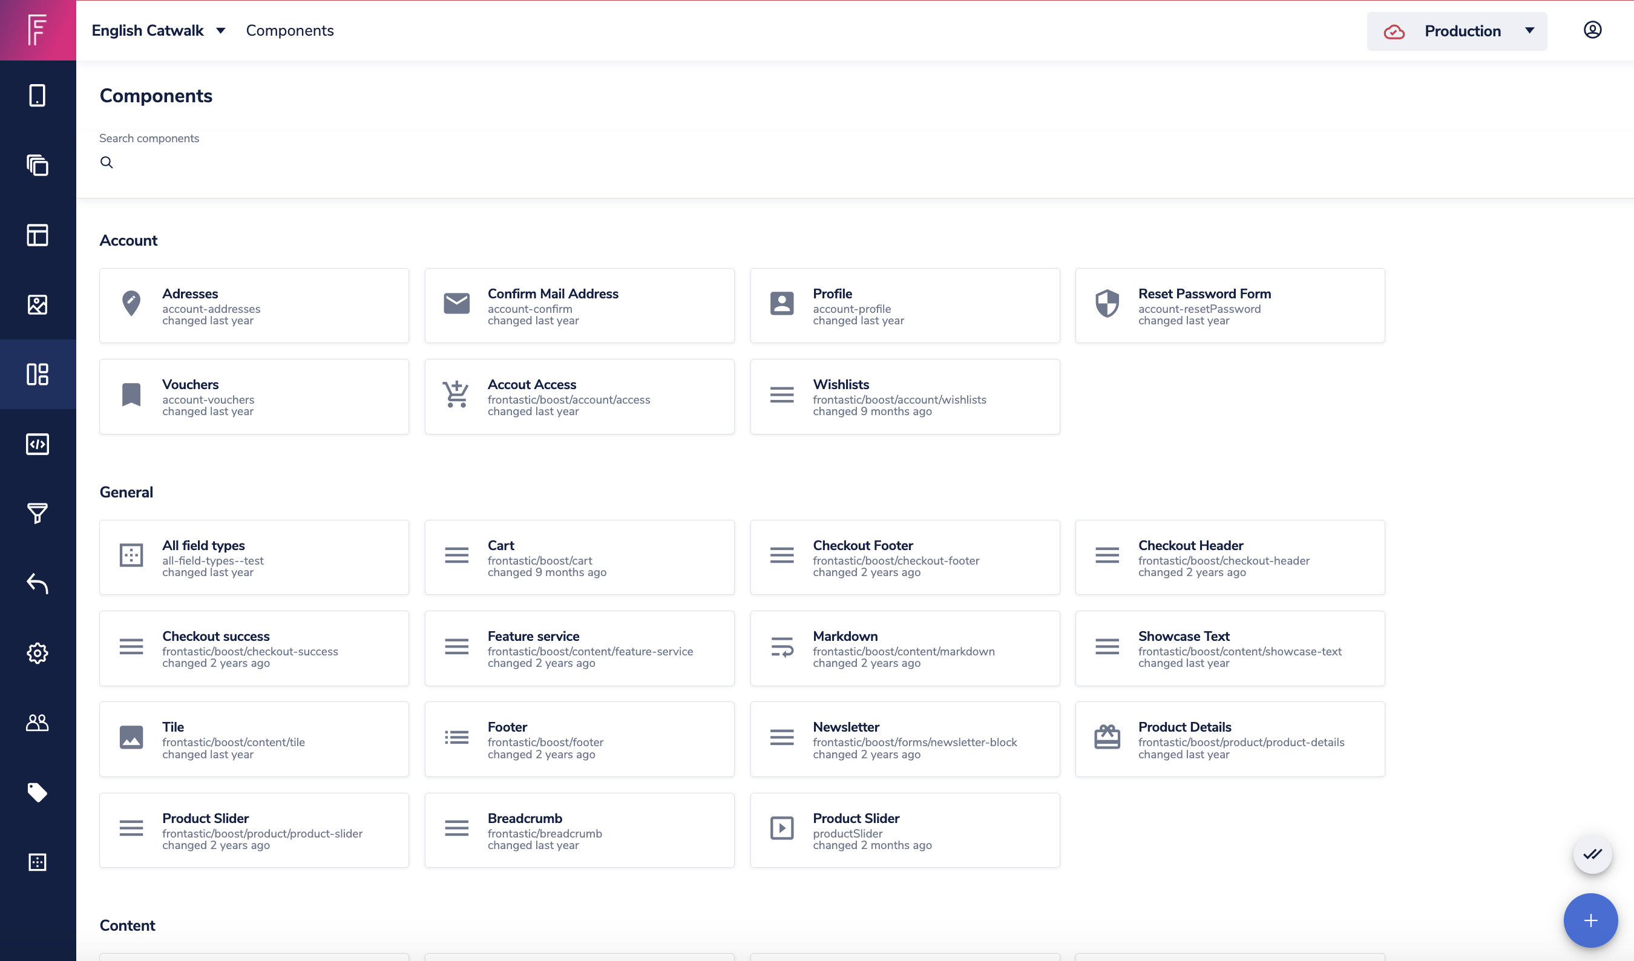
Task: Open the Breadcrumb component card
Action: [x=579, y=830]
